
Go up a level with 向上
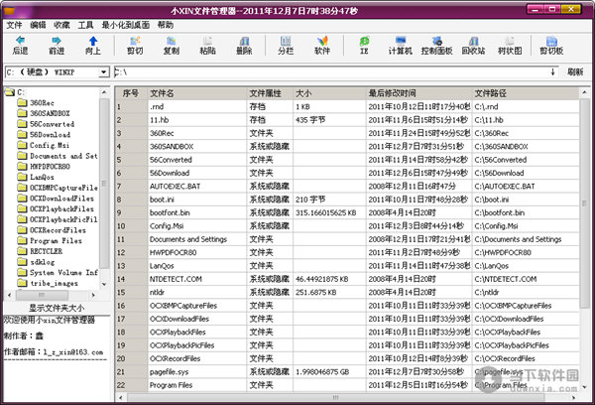click(92, 45)
